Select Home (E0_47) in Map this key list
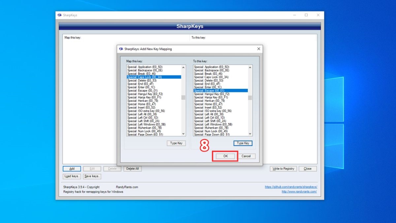The image size is (396, 223). click(154, 104)
